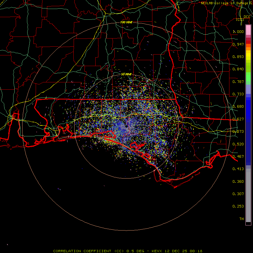Click the DCC label above the color bar
The width and height of the screenshot is (253, 253).
(x=247, y=17)
